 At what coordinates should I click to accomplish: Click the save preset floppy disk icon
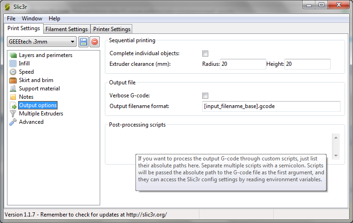83,42
